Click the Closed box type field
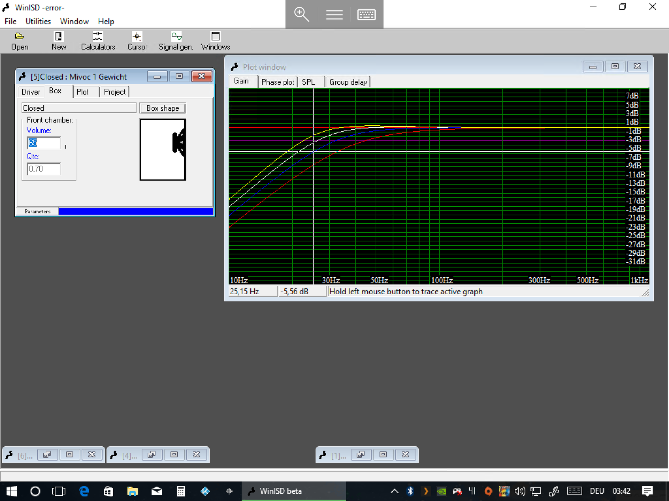This screenshot has width=669, height=501. [79, 108]
